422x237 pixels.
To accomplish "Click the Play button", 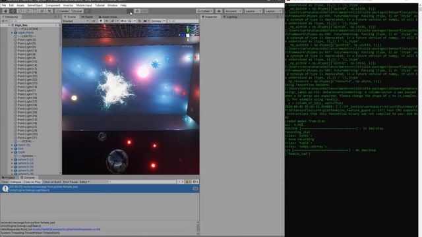I will click(130, 11).
